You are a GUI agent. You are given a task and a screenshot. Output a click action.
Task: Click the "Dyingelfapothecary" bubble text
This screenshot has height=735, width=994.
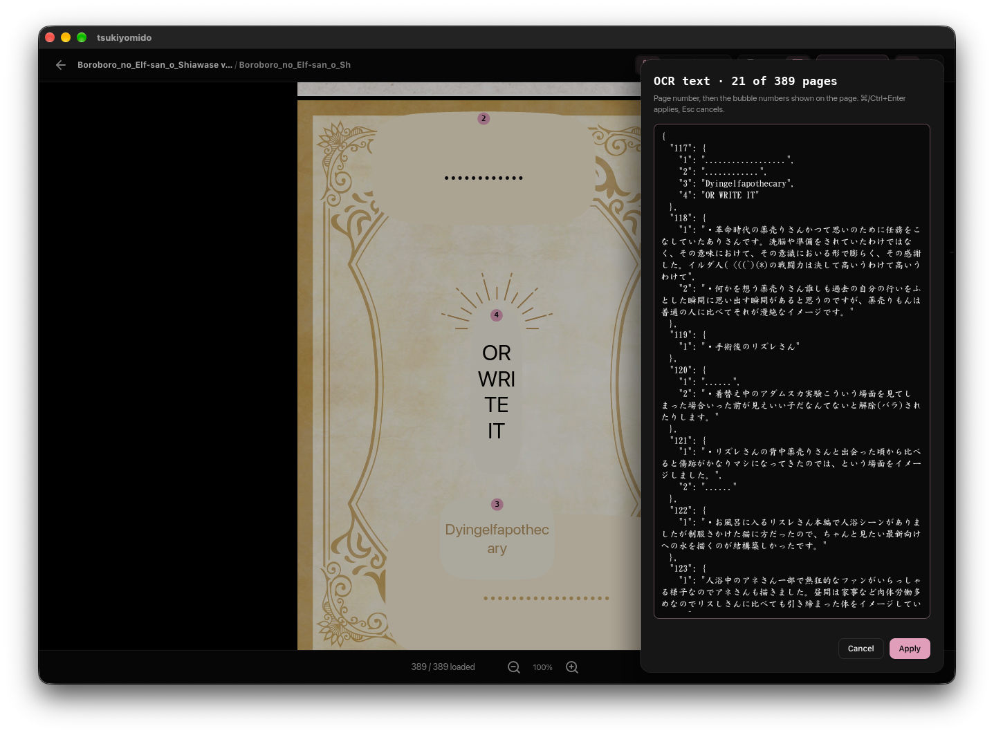(497, 539)
